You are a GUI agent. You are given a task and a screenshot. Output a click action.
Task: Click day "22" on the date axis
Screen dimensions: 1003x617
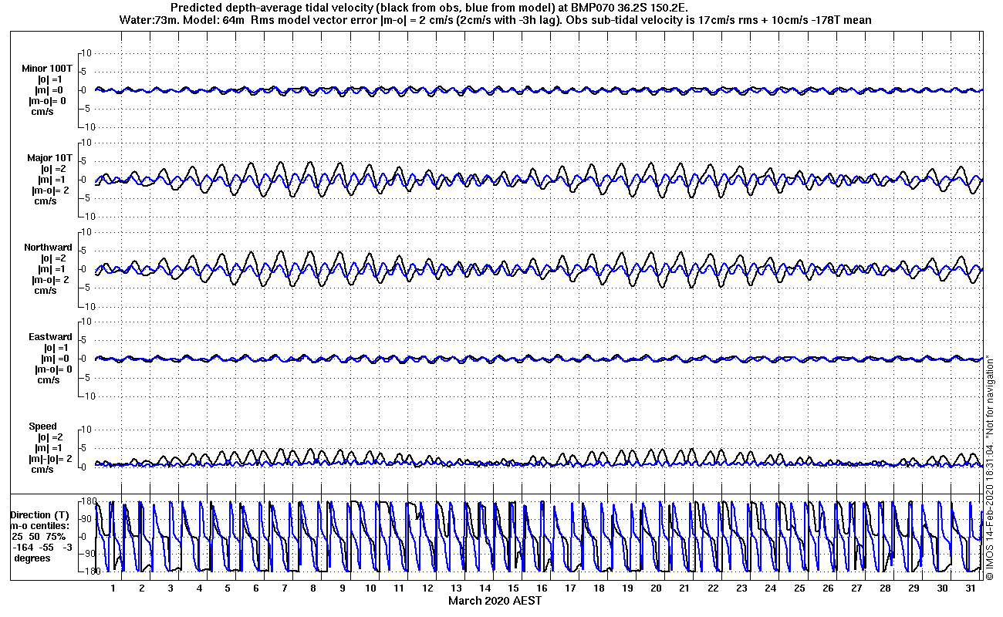pyautogui.click(x=713, y=588)
